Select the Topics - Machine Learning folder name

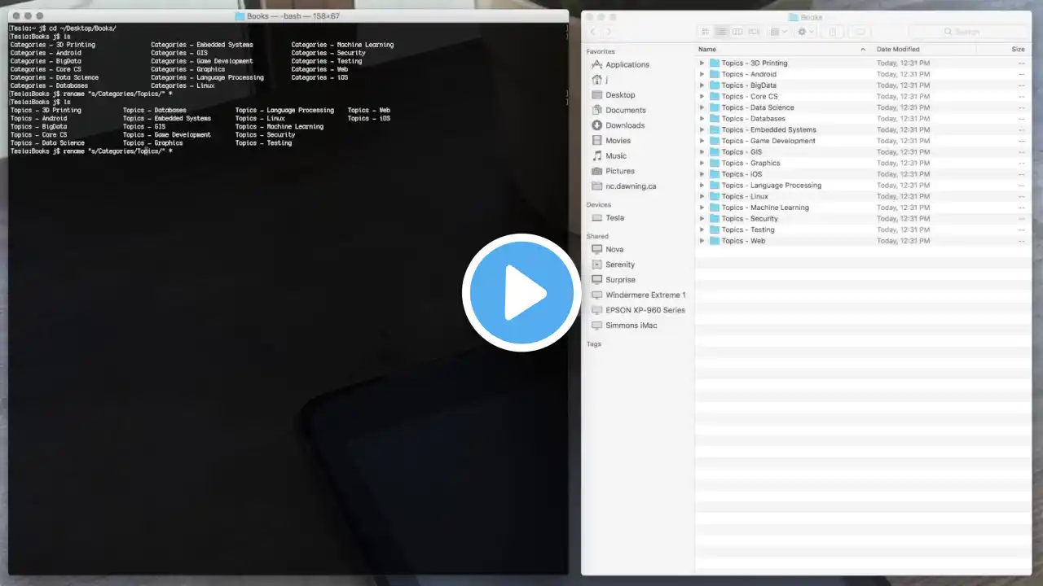coord(765,208)
